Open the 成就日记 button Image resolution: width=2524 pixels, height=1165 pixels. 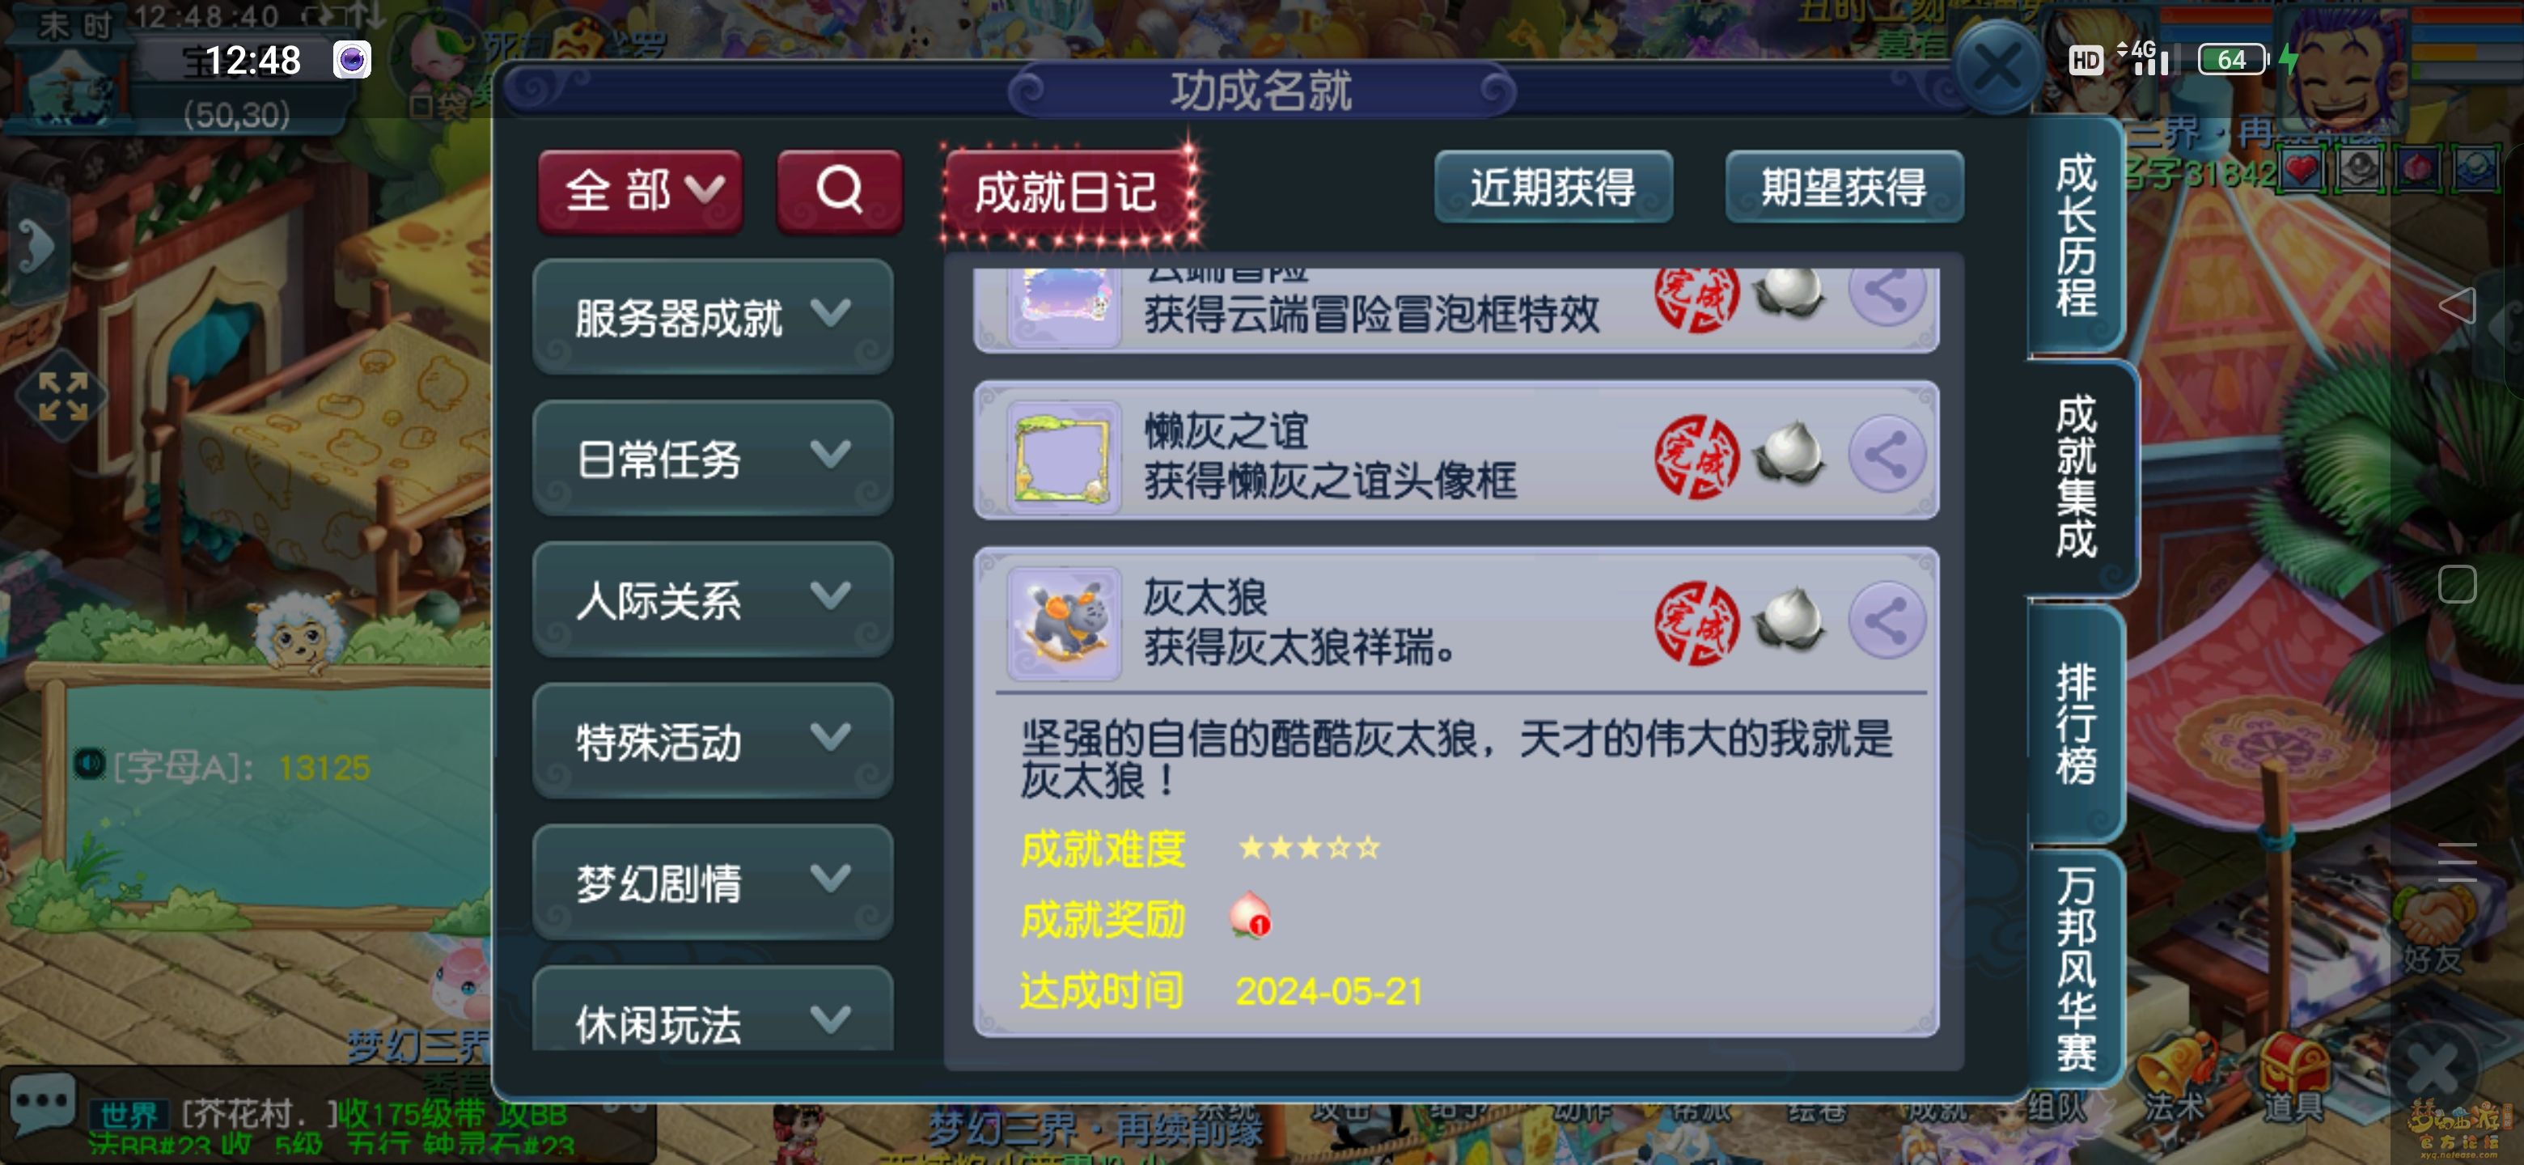pyautogui.click(x=1069, y=192)
